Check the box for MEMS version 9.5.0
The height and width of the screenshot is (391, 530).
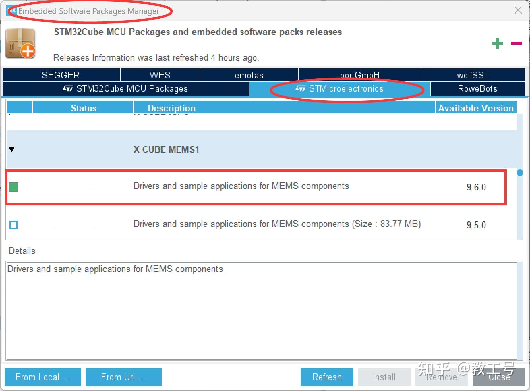[x=13, y=225]
